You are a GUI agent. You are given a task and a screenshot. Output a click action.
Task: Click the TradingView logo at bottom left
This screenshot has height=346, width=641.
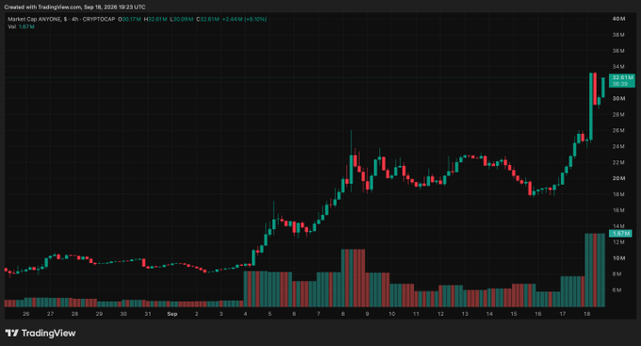coord(40,333)
